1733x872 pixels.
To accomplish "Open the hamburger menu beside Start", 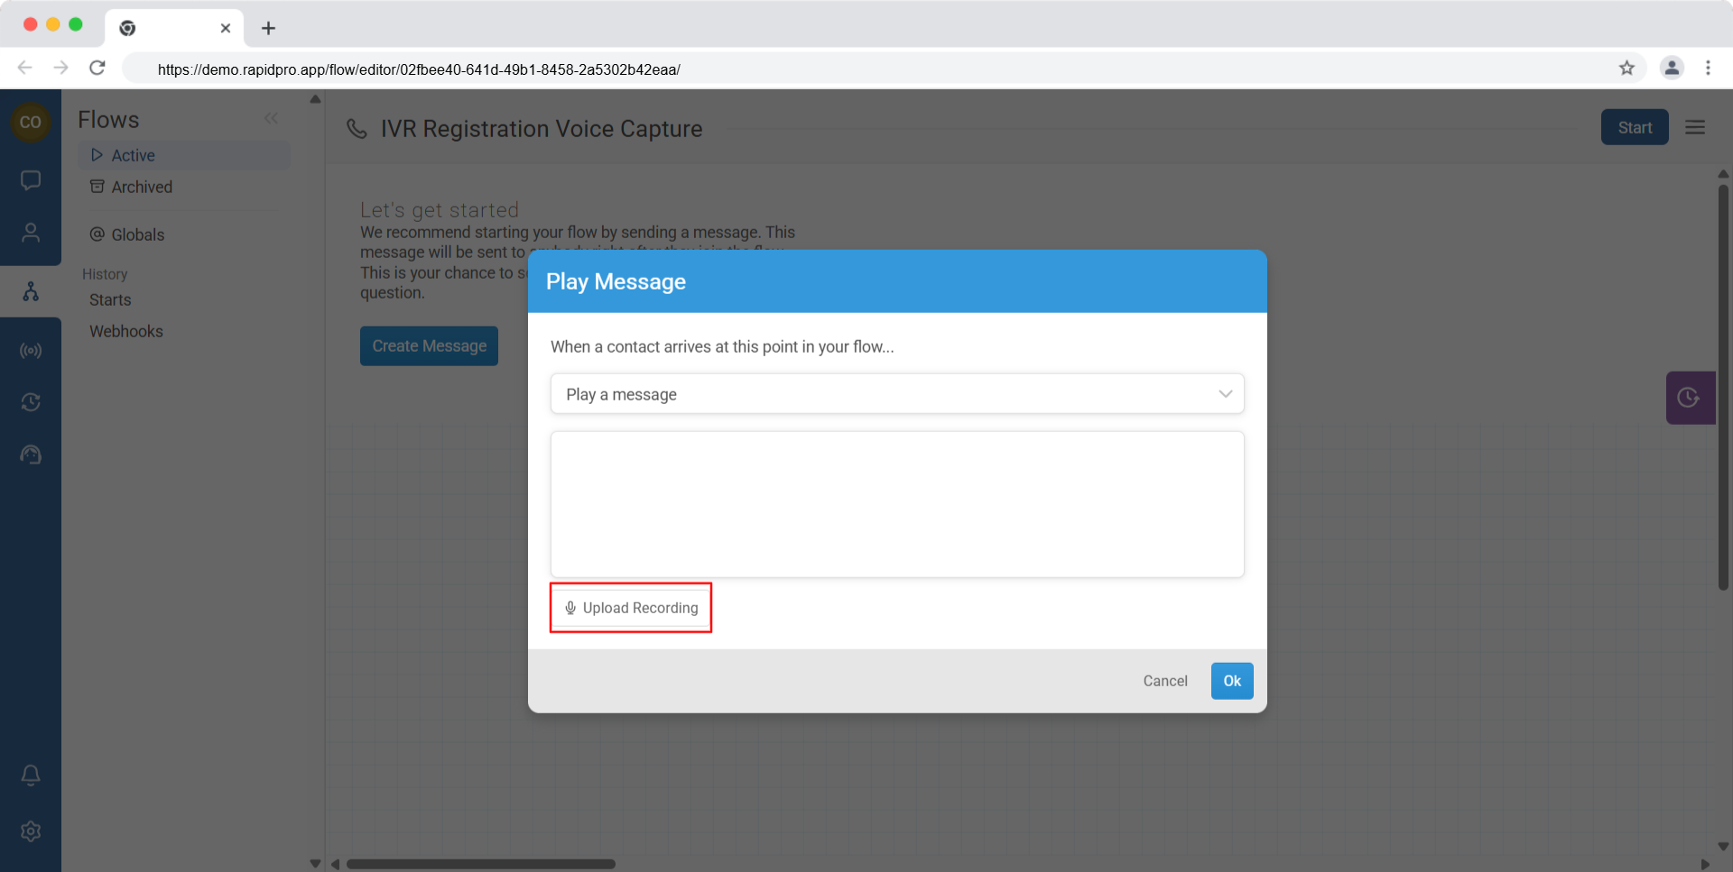I will 1695,128.
